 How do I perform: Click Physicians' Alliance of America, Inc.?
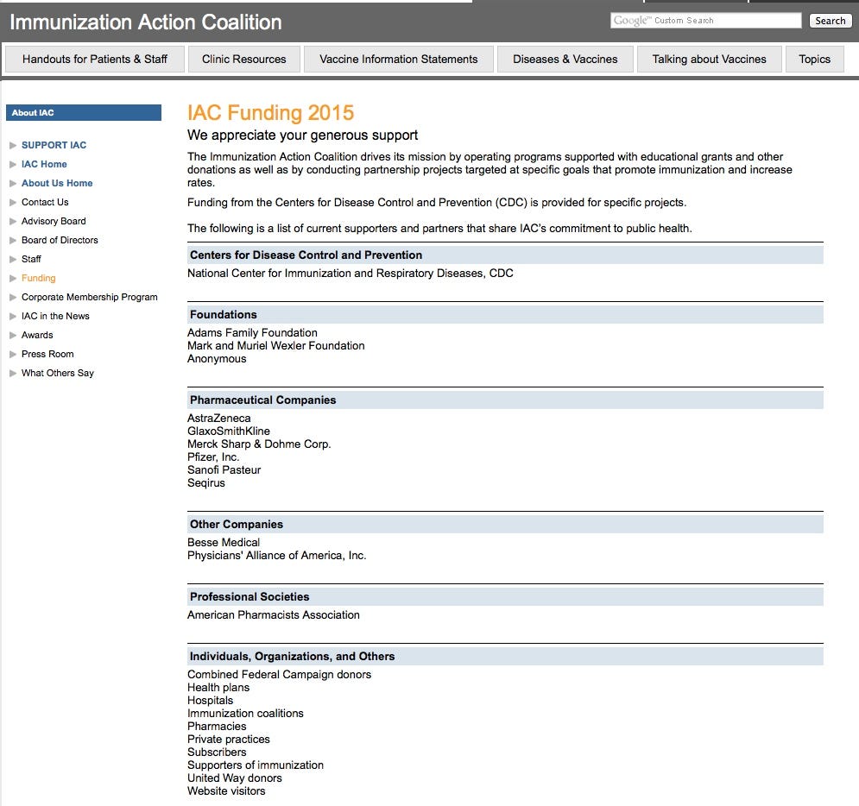276,556
